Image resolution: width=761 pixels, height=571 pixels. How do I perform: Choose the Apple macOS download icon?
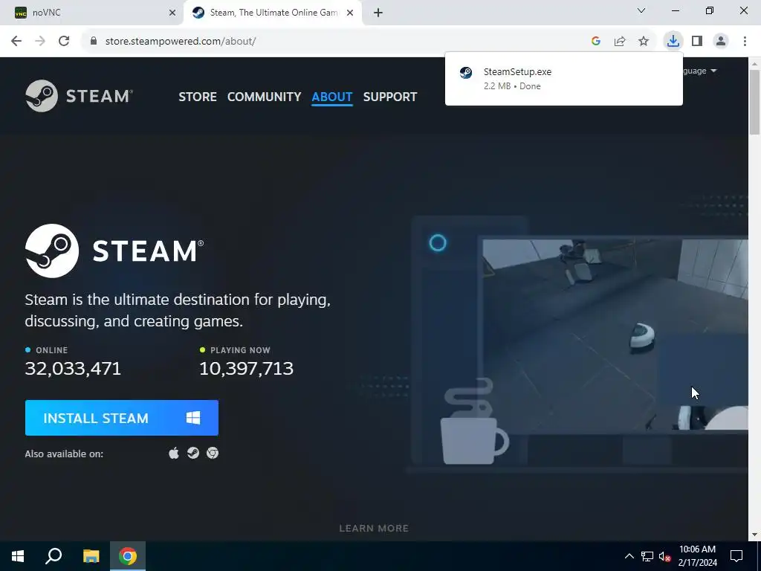[174, 454]
